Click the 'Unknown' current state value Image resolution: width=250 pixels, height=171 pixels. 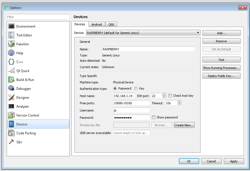[108, 67]
